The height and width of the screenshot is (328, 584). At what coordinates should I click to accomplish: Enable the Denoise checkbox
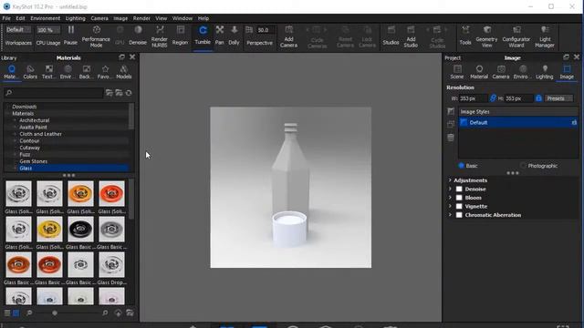click(x=459, y=189)
